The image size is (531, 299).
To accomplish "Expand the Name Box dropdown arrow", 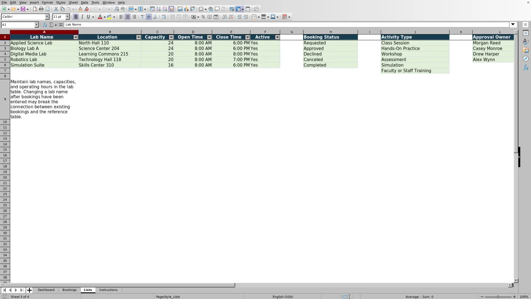I will (37, 25).
